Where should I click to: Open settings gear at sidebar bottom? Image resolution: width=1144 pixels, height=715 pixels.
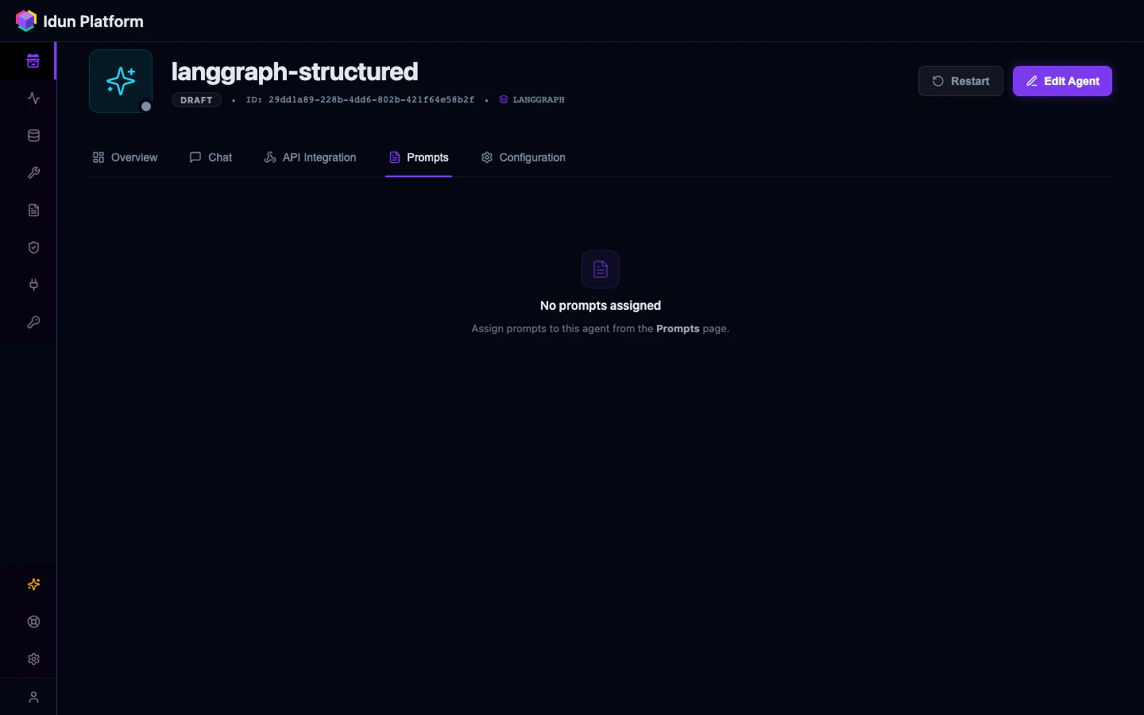click(33, 659)
